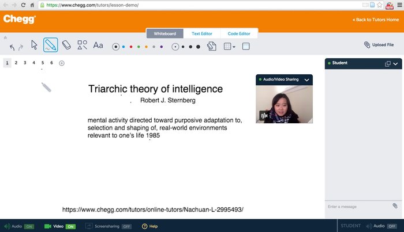Select the Aa text tool
404x232 pixels.
[98, 45]
